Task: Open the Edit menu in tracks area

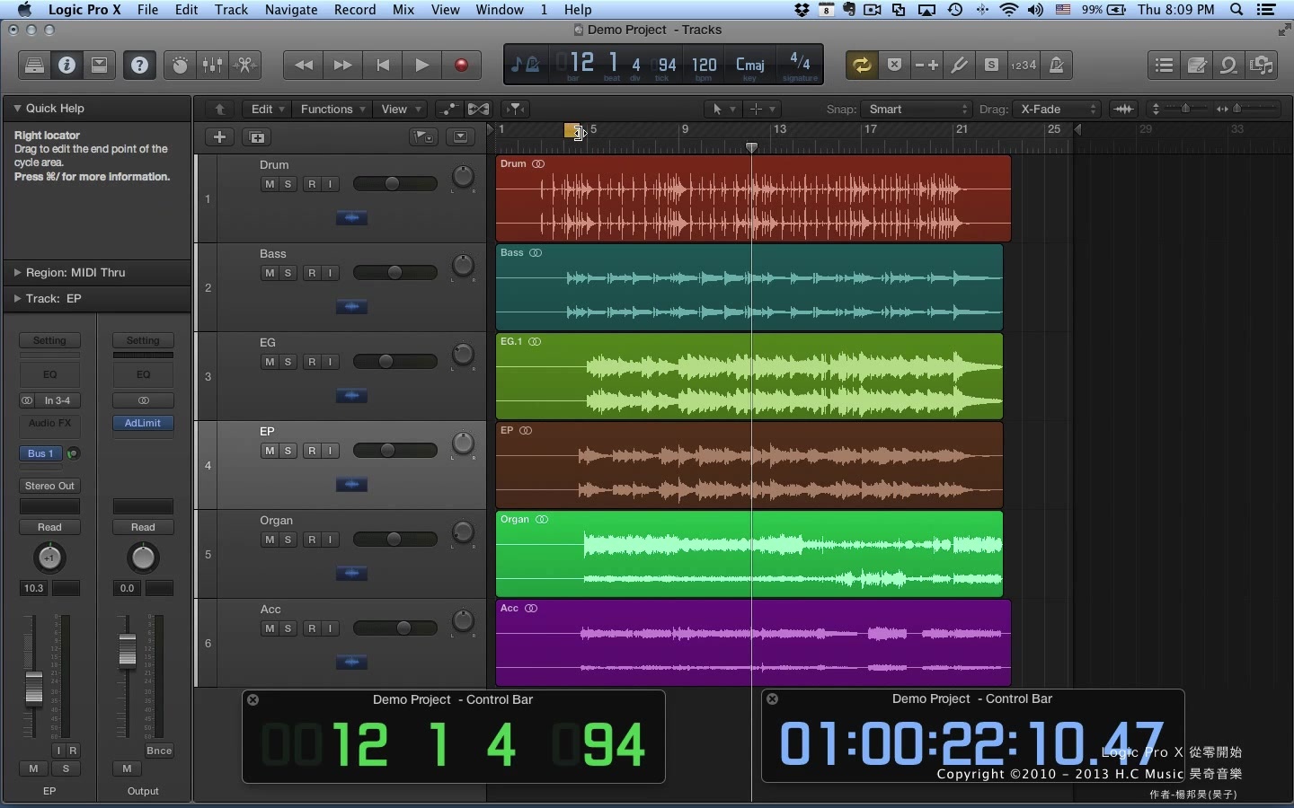Action: tap(268, 109)
